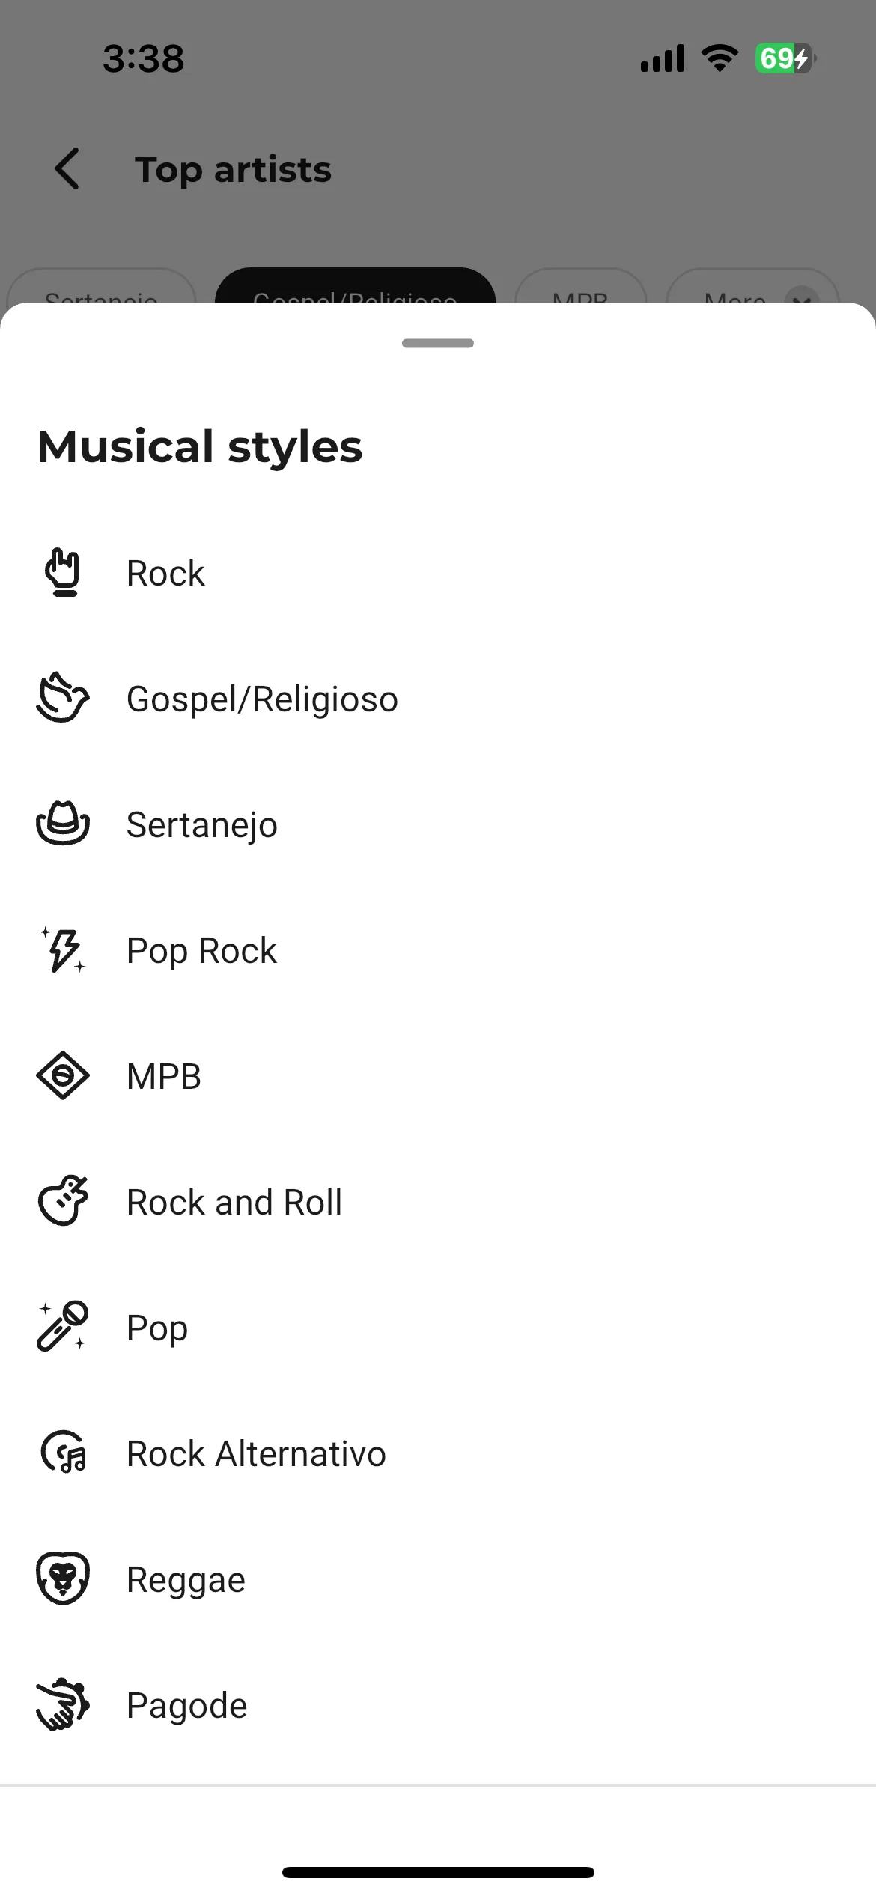
Task: Tap the Rock hand-gesture icon
Action: (x=63, y=573)
